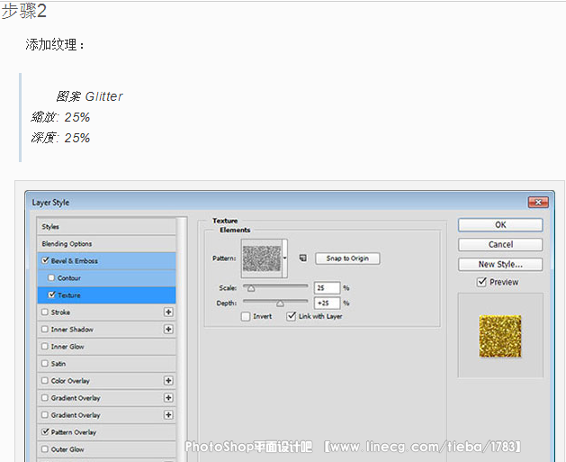Enable the Outer Glow checkbox
Image resolution: width=566 pixels, height=462 pixels.
[x=45, y=449]
